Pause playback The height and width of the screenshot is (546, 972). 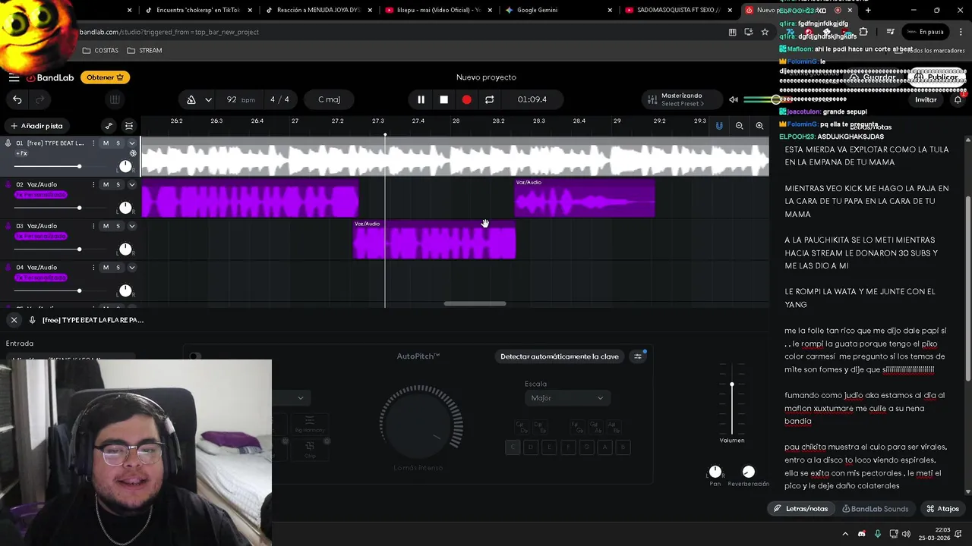click(x=421, y=99)
